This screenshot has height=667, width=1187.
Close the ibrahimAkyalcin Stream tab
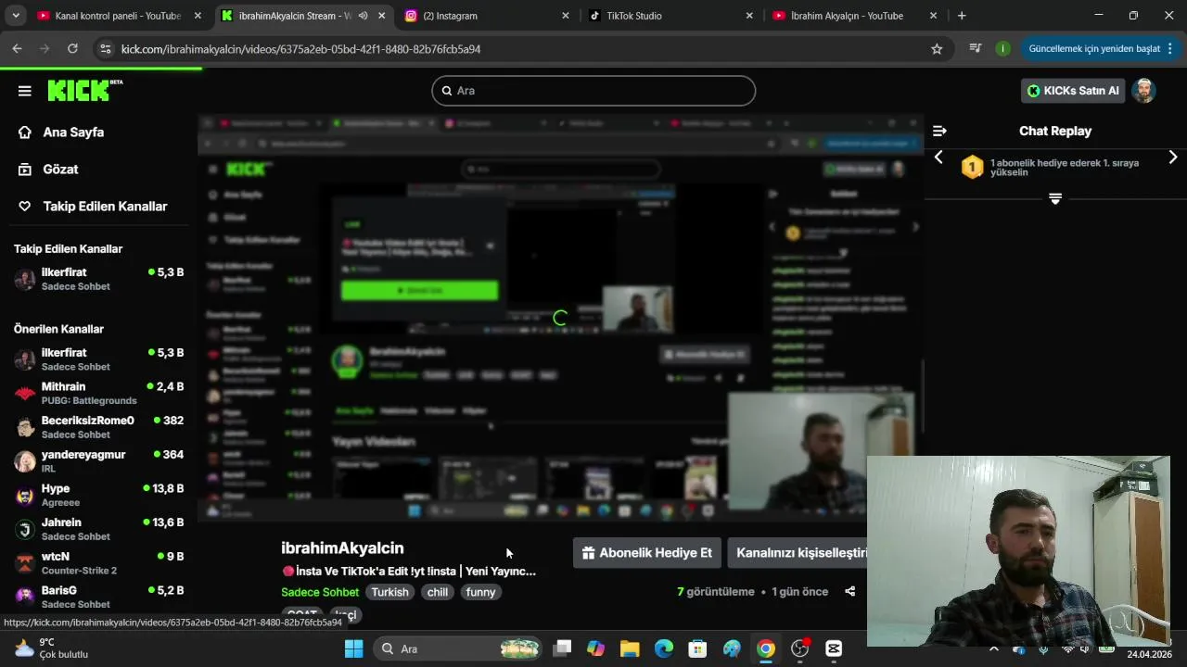pyautogui.click(x=381, y=16)
